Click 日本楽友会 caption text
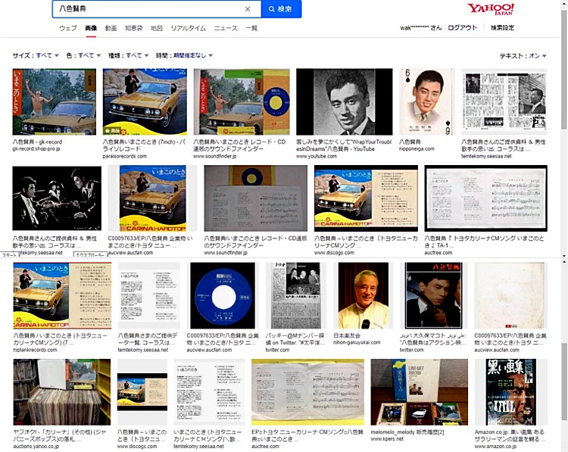The height and width of the screenshot is (452, 568). pos(347,335)
